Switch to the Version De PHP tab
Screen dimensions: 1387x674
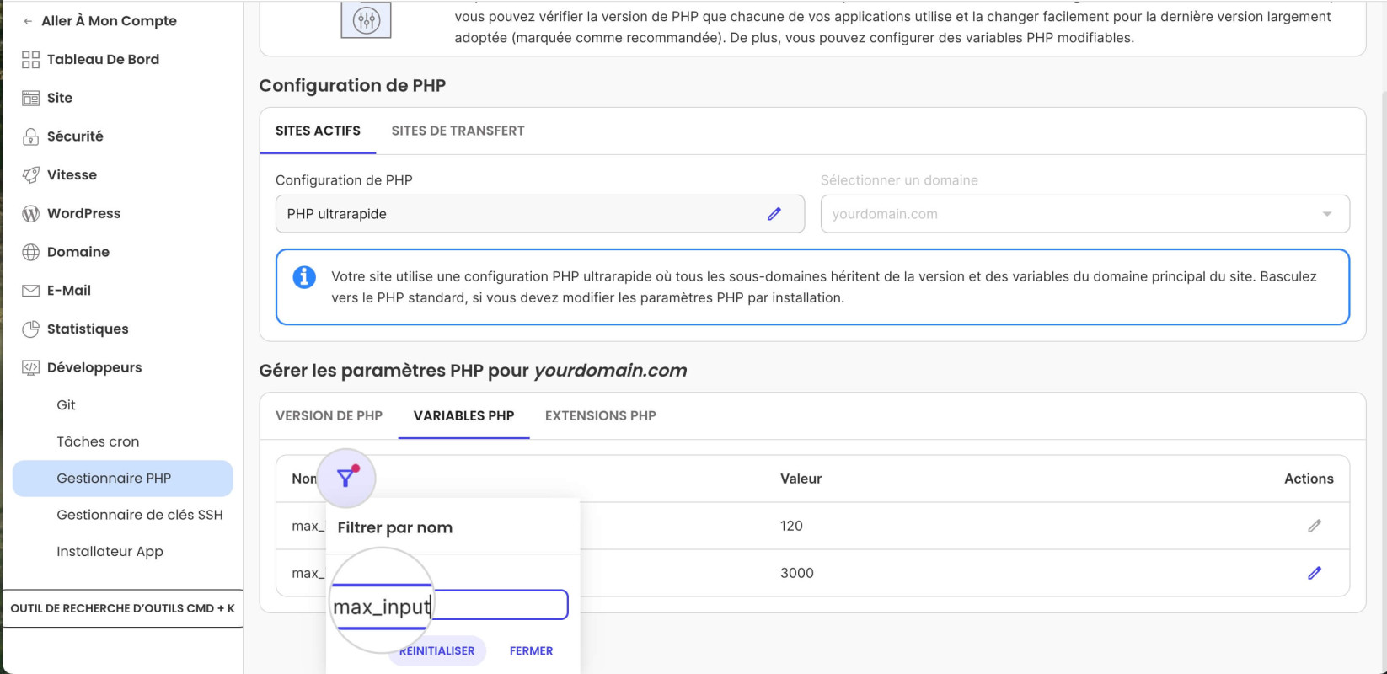click(329, 415)
